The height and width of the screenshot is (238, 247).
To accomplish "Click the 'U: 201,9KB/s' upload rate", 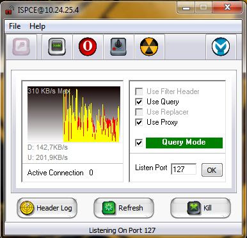I will coord(47,157).
